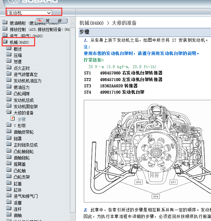Open the 排放控制 folder icon
This screenshot has height=221, width=211.
point(5,28)
